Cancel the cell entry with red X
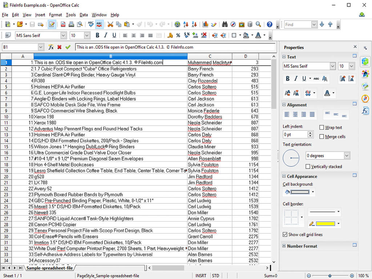The image size is (372, 279). [60, 47]
